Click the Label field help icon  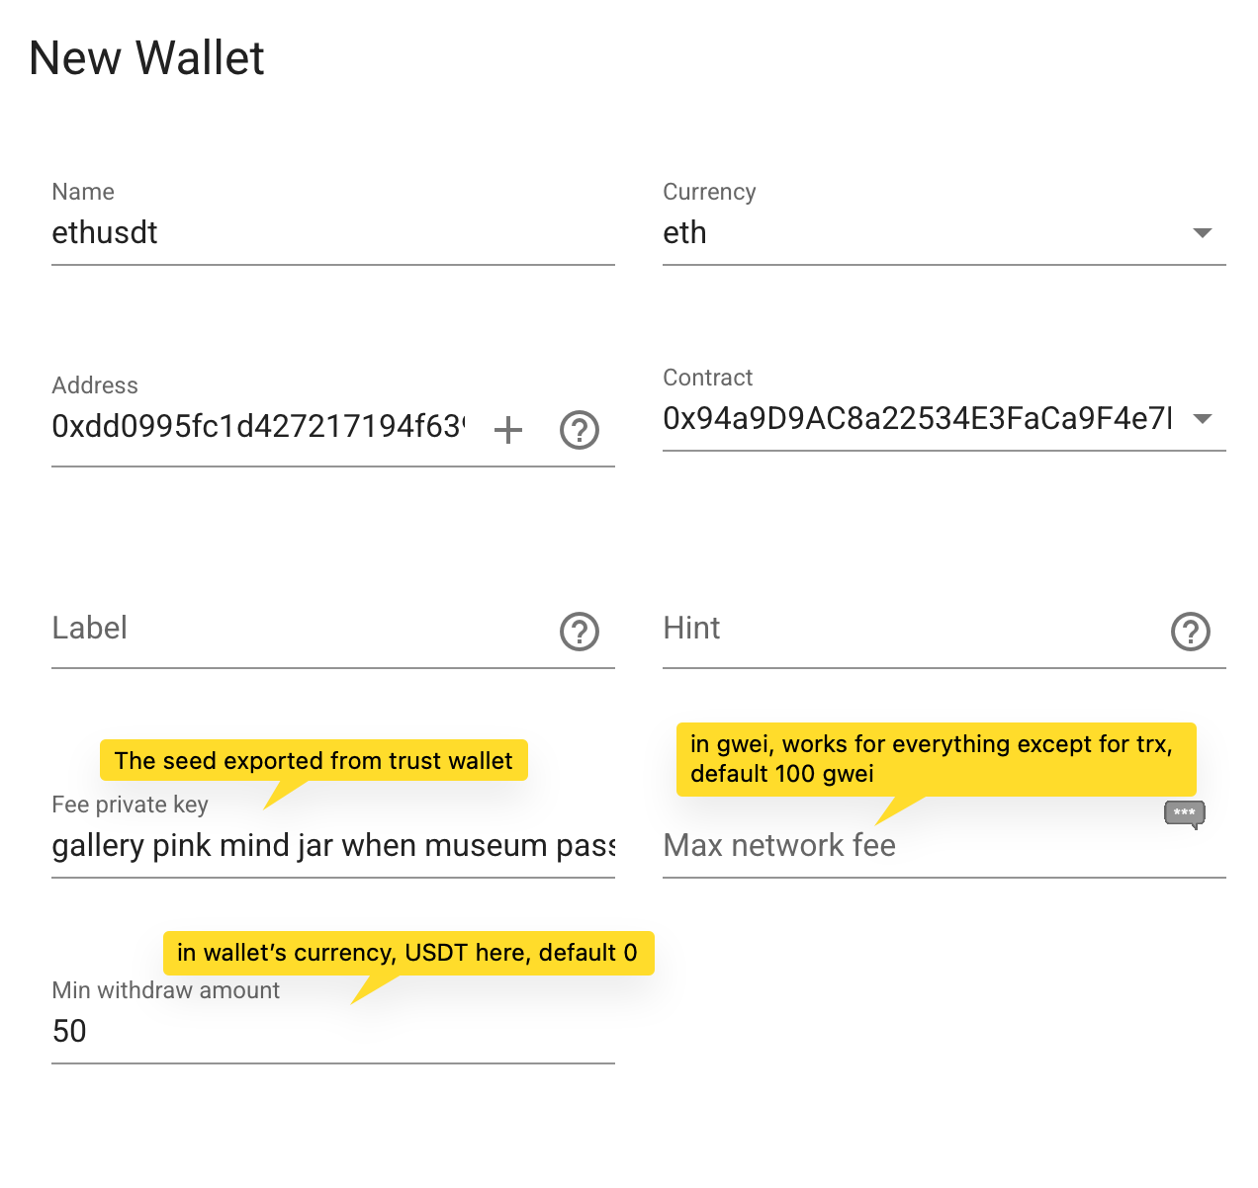[580, 632]
